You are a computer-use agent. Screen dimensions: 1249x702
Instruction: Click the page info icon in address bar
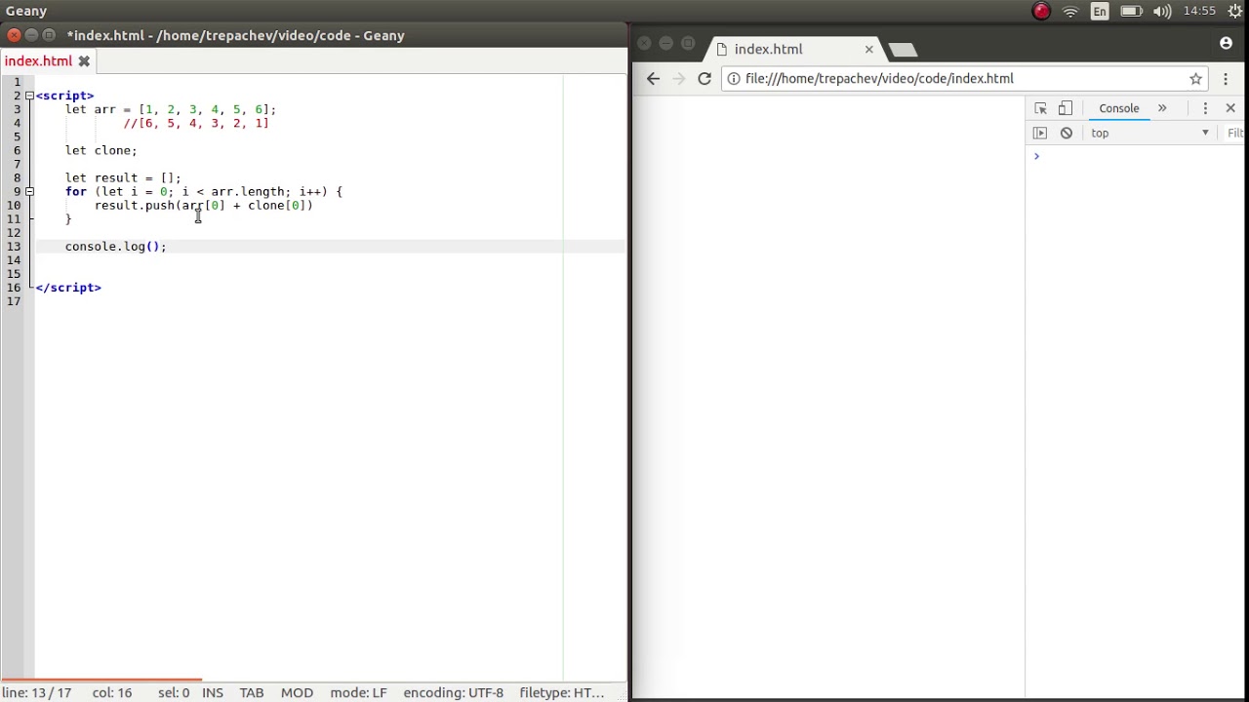point(734,78)
